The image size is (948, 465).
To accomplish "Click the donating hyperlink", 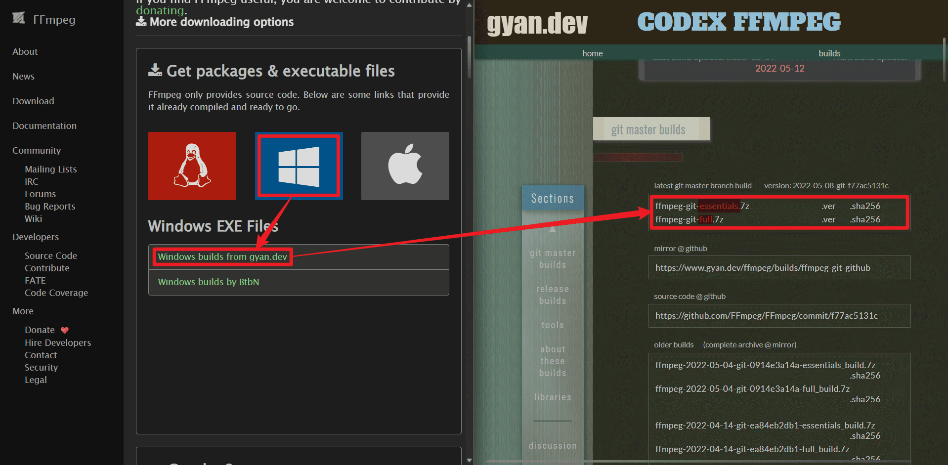I will click(160, 10).
